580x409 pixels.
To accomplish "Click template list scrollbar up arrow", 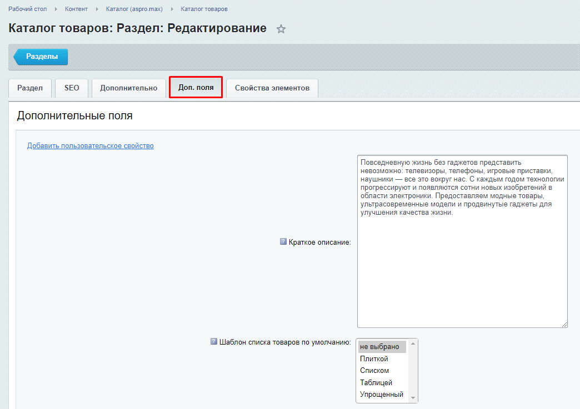I will click(x=413, y=344).
